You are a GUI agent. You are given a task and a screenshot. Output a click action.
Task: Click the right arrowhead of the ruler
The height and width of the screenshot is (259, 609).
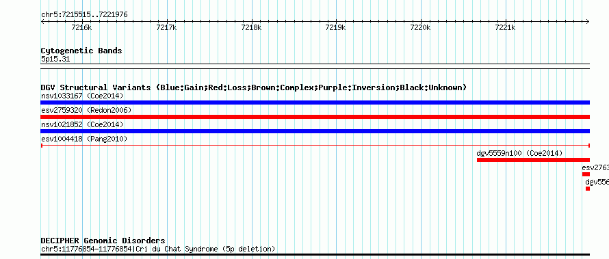tap(588, 21)
